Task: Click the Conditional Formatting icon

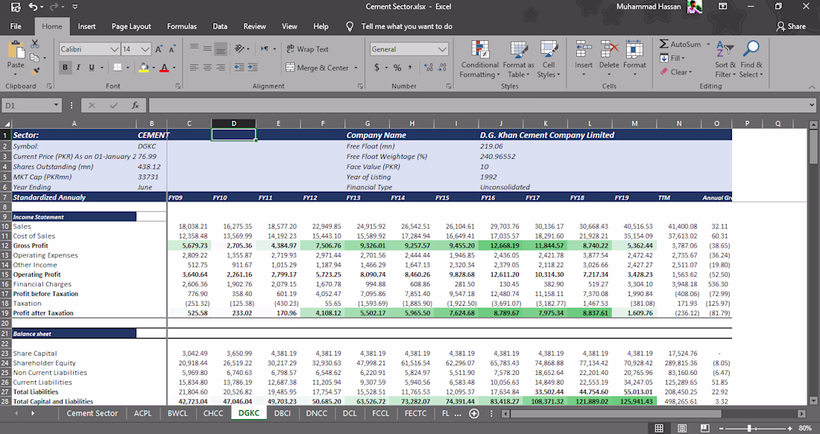Action: pyautogui.click(x=479, y=50)
